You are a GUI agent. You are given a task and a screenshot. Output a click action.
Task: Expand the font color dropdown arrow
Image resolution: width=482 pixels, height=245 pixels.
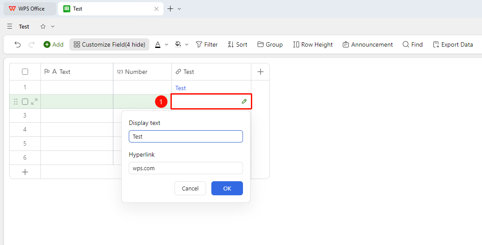[167, 44]
